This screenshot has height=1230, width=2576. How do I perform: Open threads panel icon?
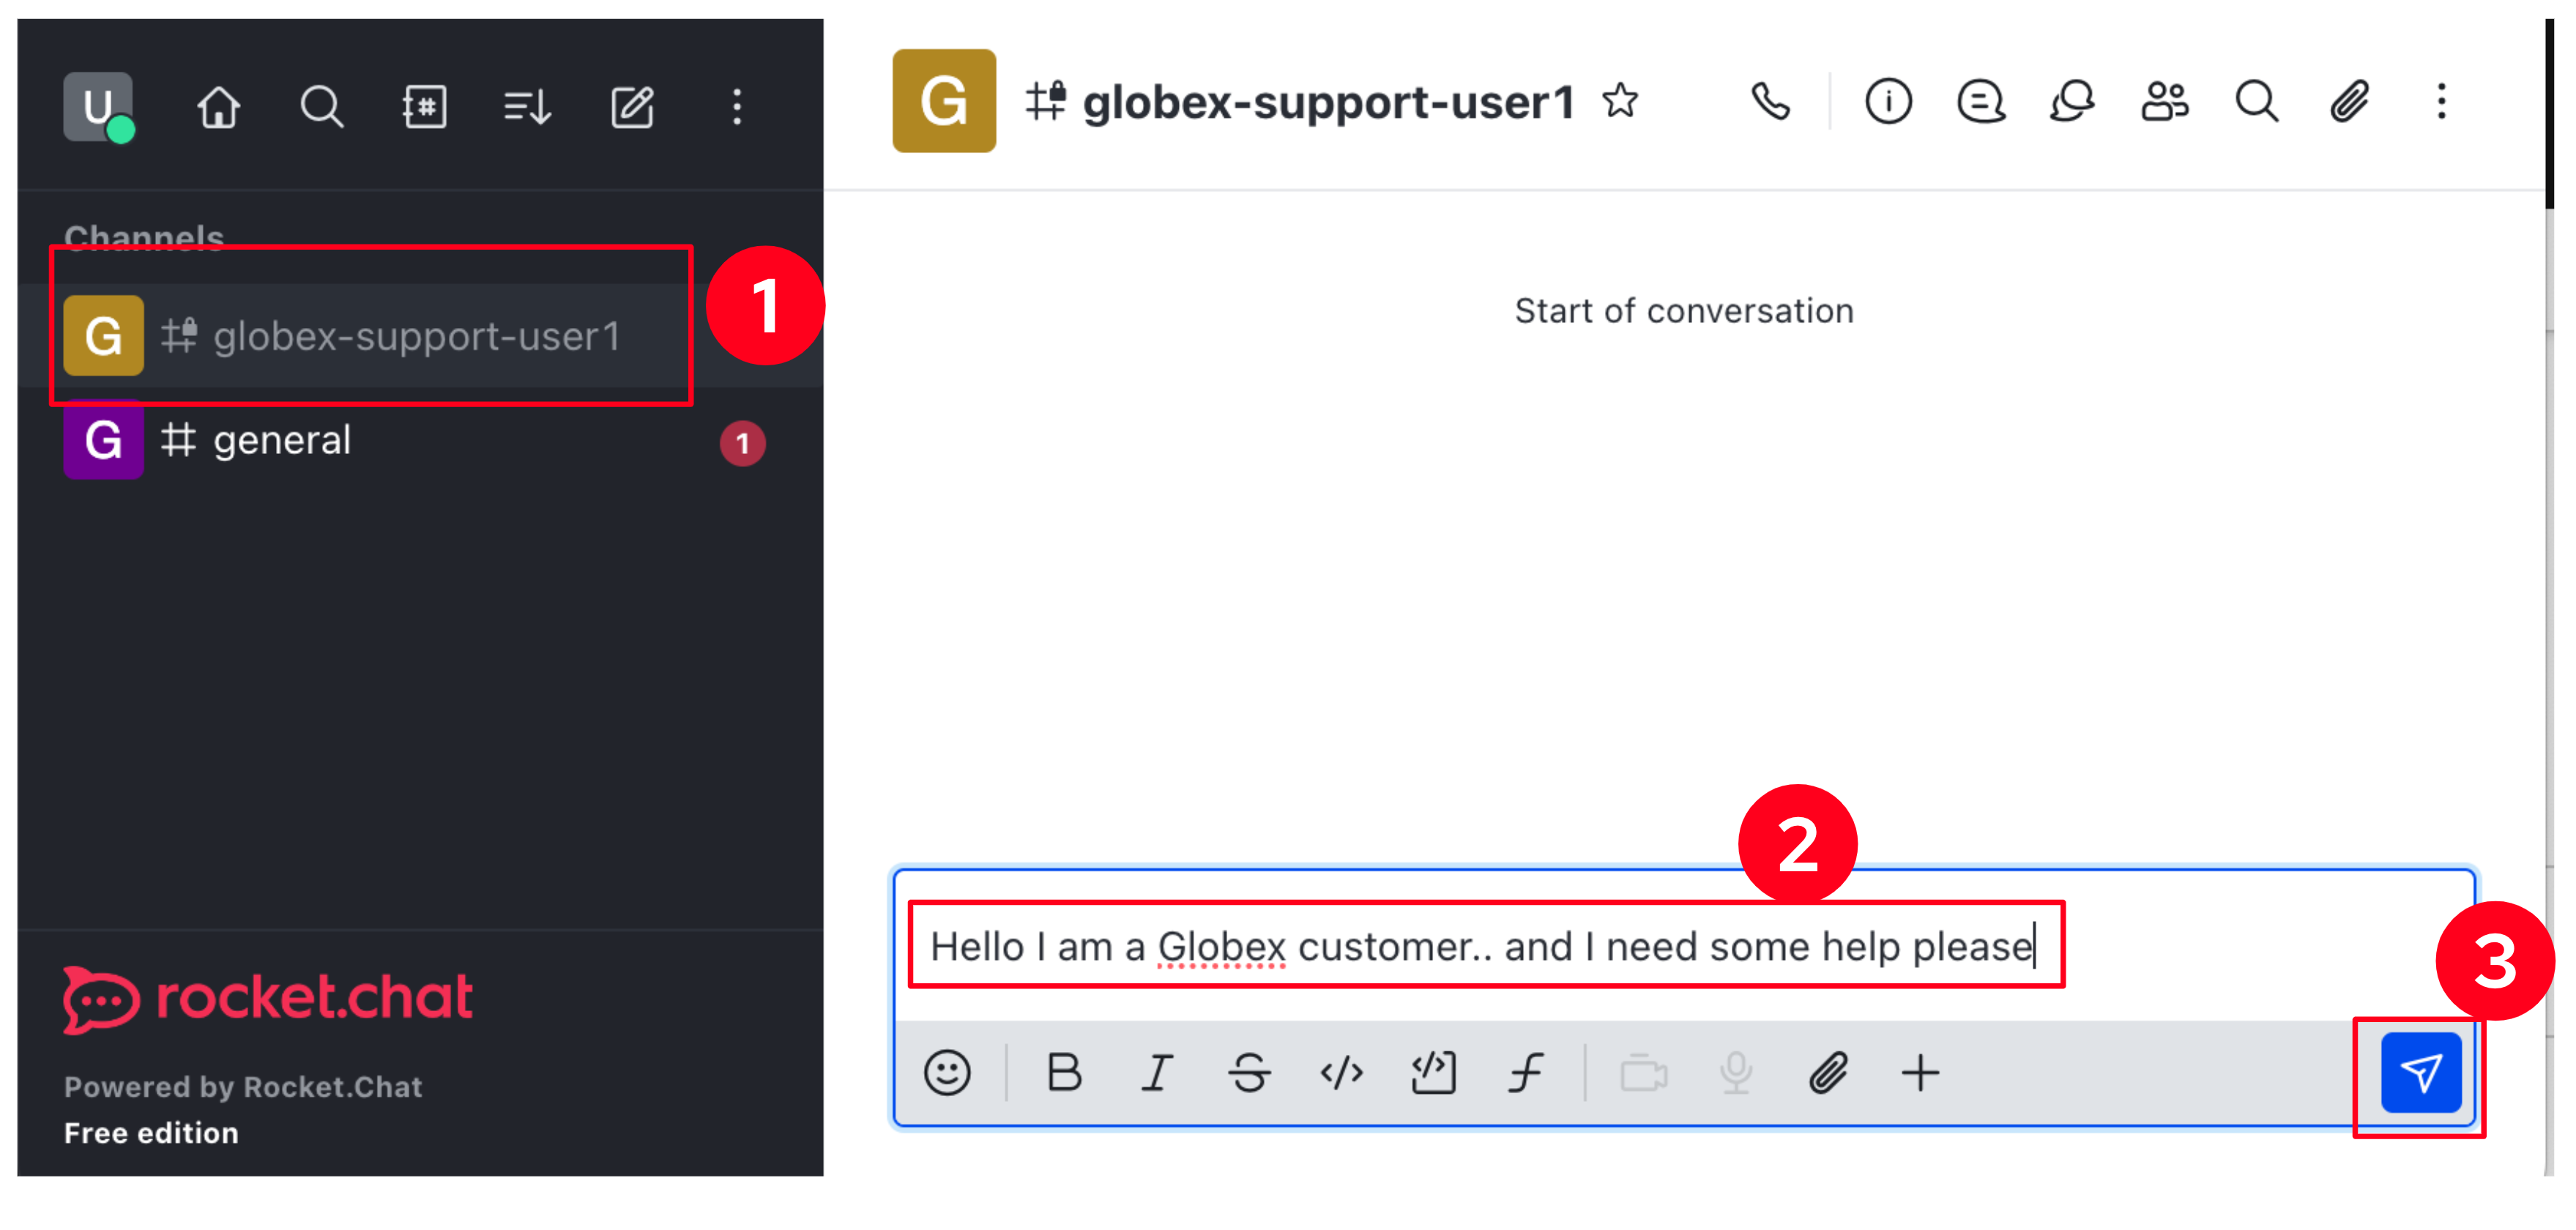[x=1980, y=101]
